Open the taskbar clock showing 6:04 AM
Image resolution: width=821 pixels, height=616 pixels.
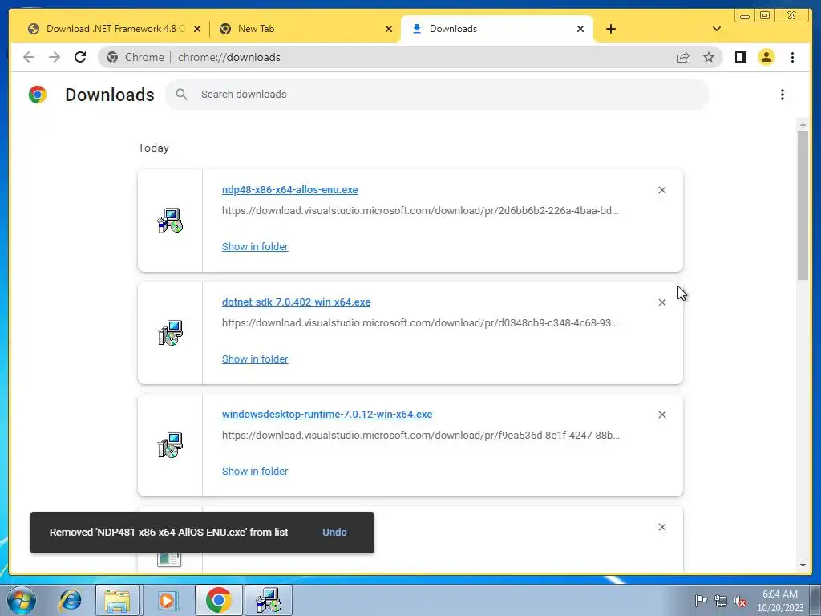[779, 601]
